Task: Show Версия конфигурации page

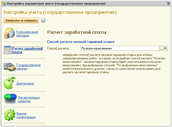Action: click(x=26, y=115)
